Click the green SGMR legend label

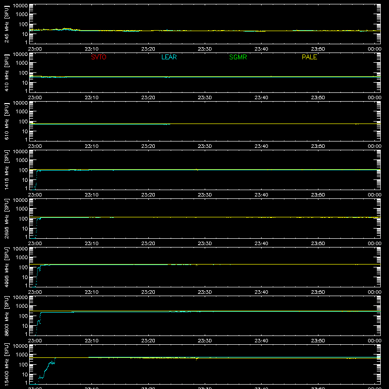[x=238, y=57]
